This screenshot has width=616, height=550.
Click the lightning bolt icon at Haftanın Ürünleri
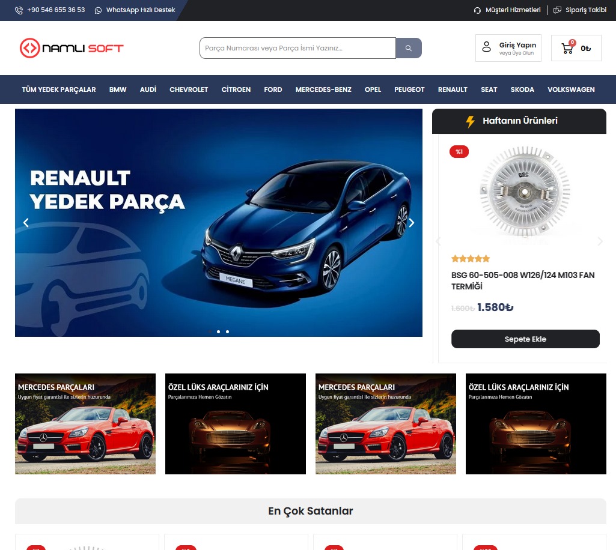click(x=470, y=121)
